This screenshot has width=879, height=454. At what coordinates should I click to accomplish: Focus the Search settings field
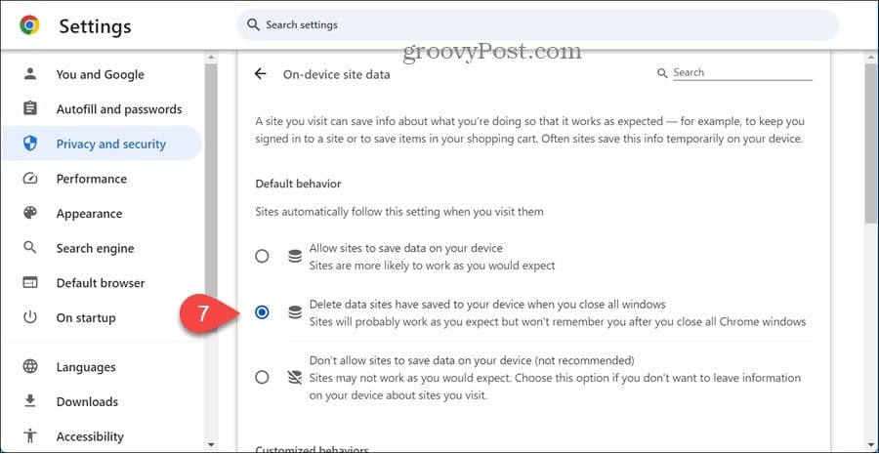pos(537,25)
